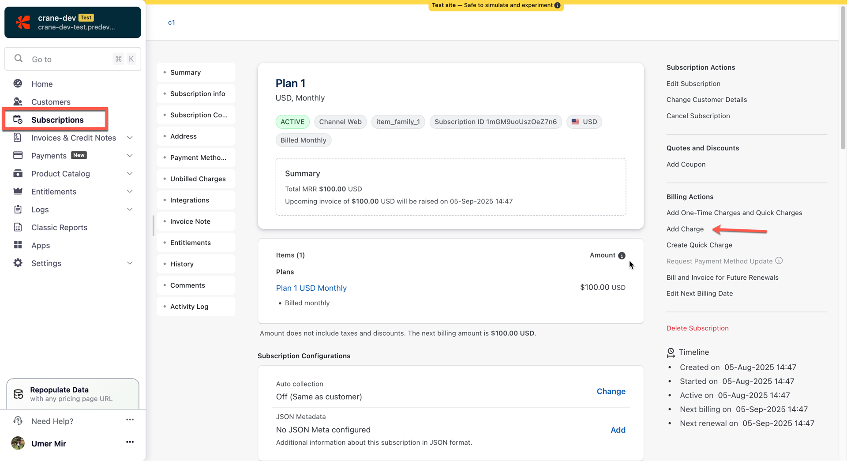Open options dots next to Umer Mir
847x461 pixels.
[130, 442]
